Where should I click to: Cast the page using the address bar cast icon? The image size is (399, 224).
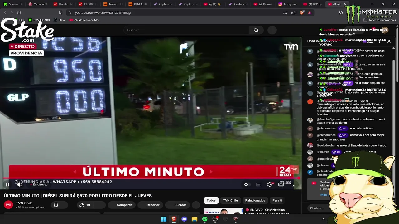(x=285, y=13)
